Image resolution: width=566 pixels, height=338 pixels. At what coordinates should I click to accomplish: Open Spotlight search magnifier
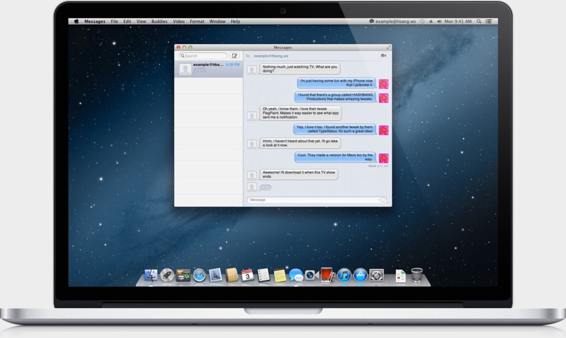[x=479, y=21]
